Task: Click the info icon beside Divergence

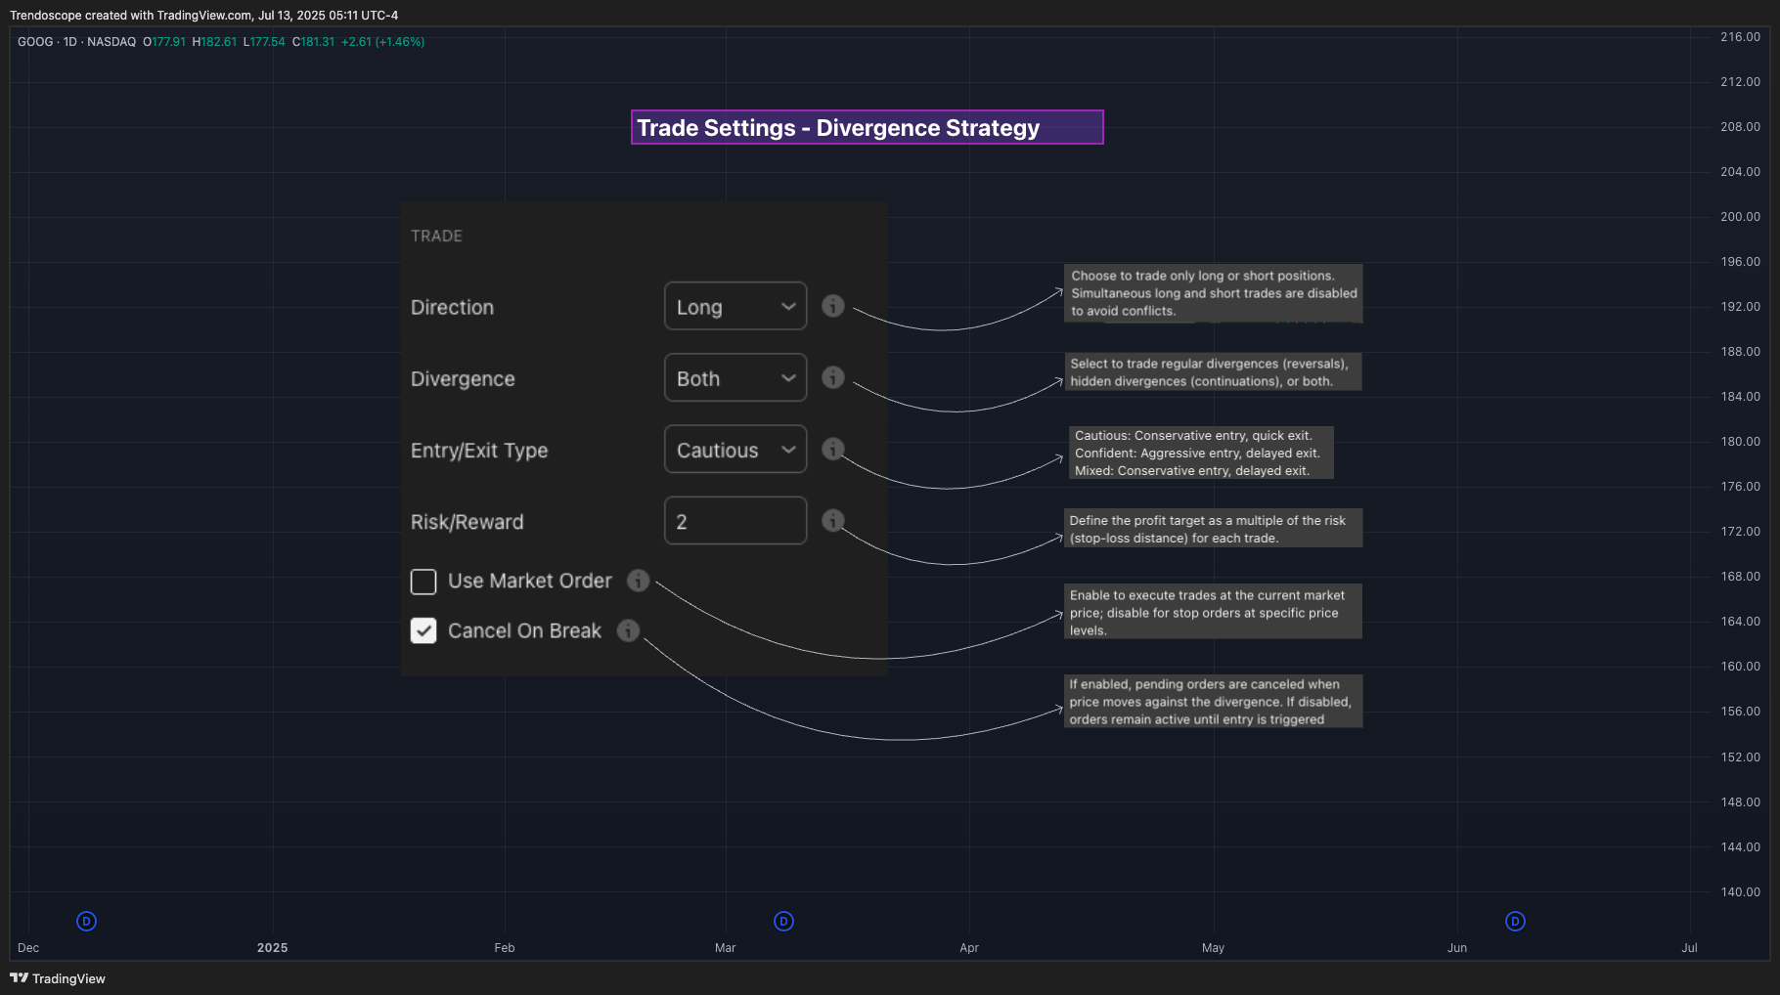Action: [x=832, y=377]
